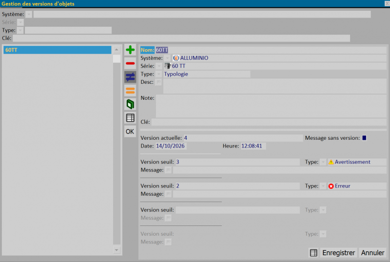Image resolution: width=390 pixels, height=262 pixels.
Task: Click the Typologie type value
Action: click(176, 74)
